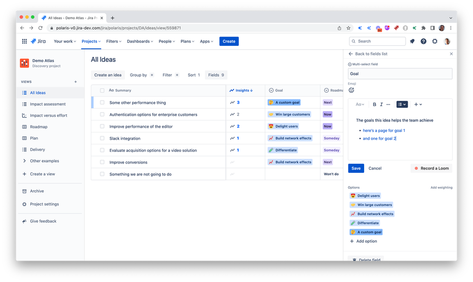Open the Your work dropdown
This screenshot has height=282, width=473.
pos(65,41)
